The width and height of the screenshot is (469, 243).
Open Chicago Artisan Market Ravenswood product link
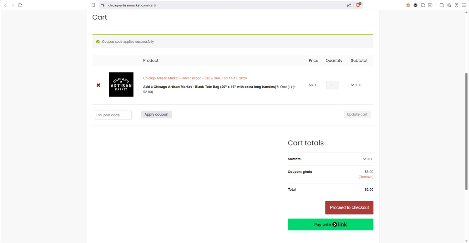pyautogui.click(x=195, y=78)
